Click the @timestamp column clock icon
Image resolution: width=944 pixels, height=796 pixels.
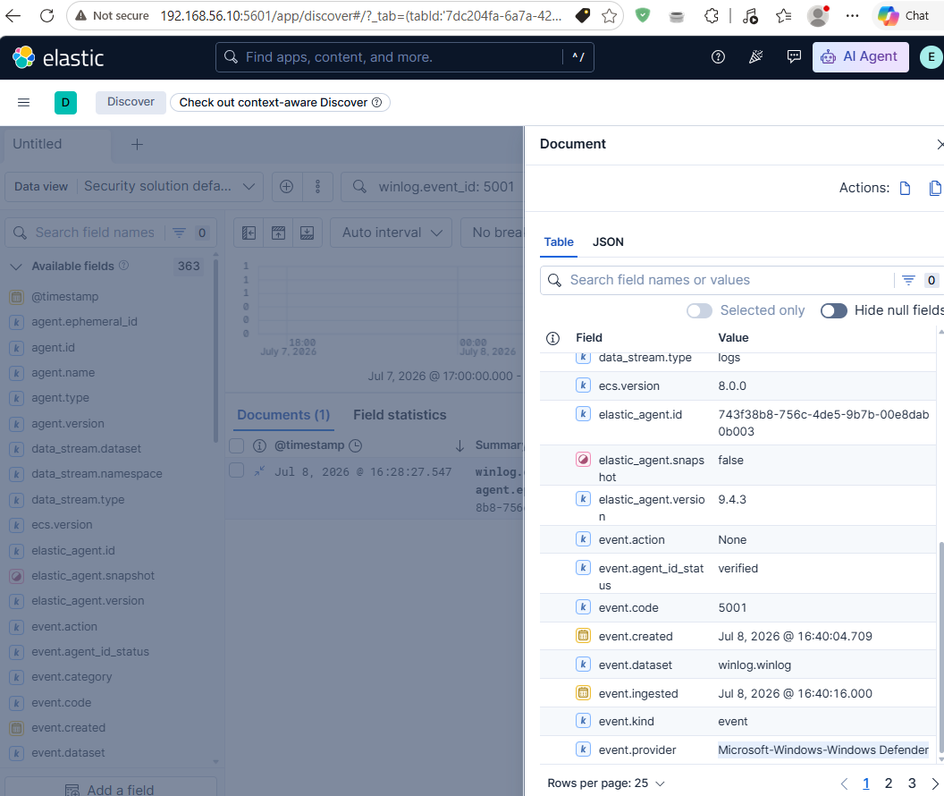pos(356,445)
